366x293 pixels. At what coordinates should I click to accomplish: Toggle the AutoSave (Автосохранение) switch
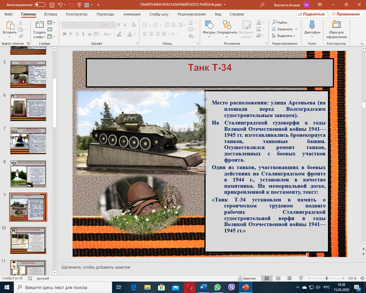(40, 5)
